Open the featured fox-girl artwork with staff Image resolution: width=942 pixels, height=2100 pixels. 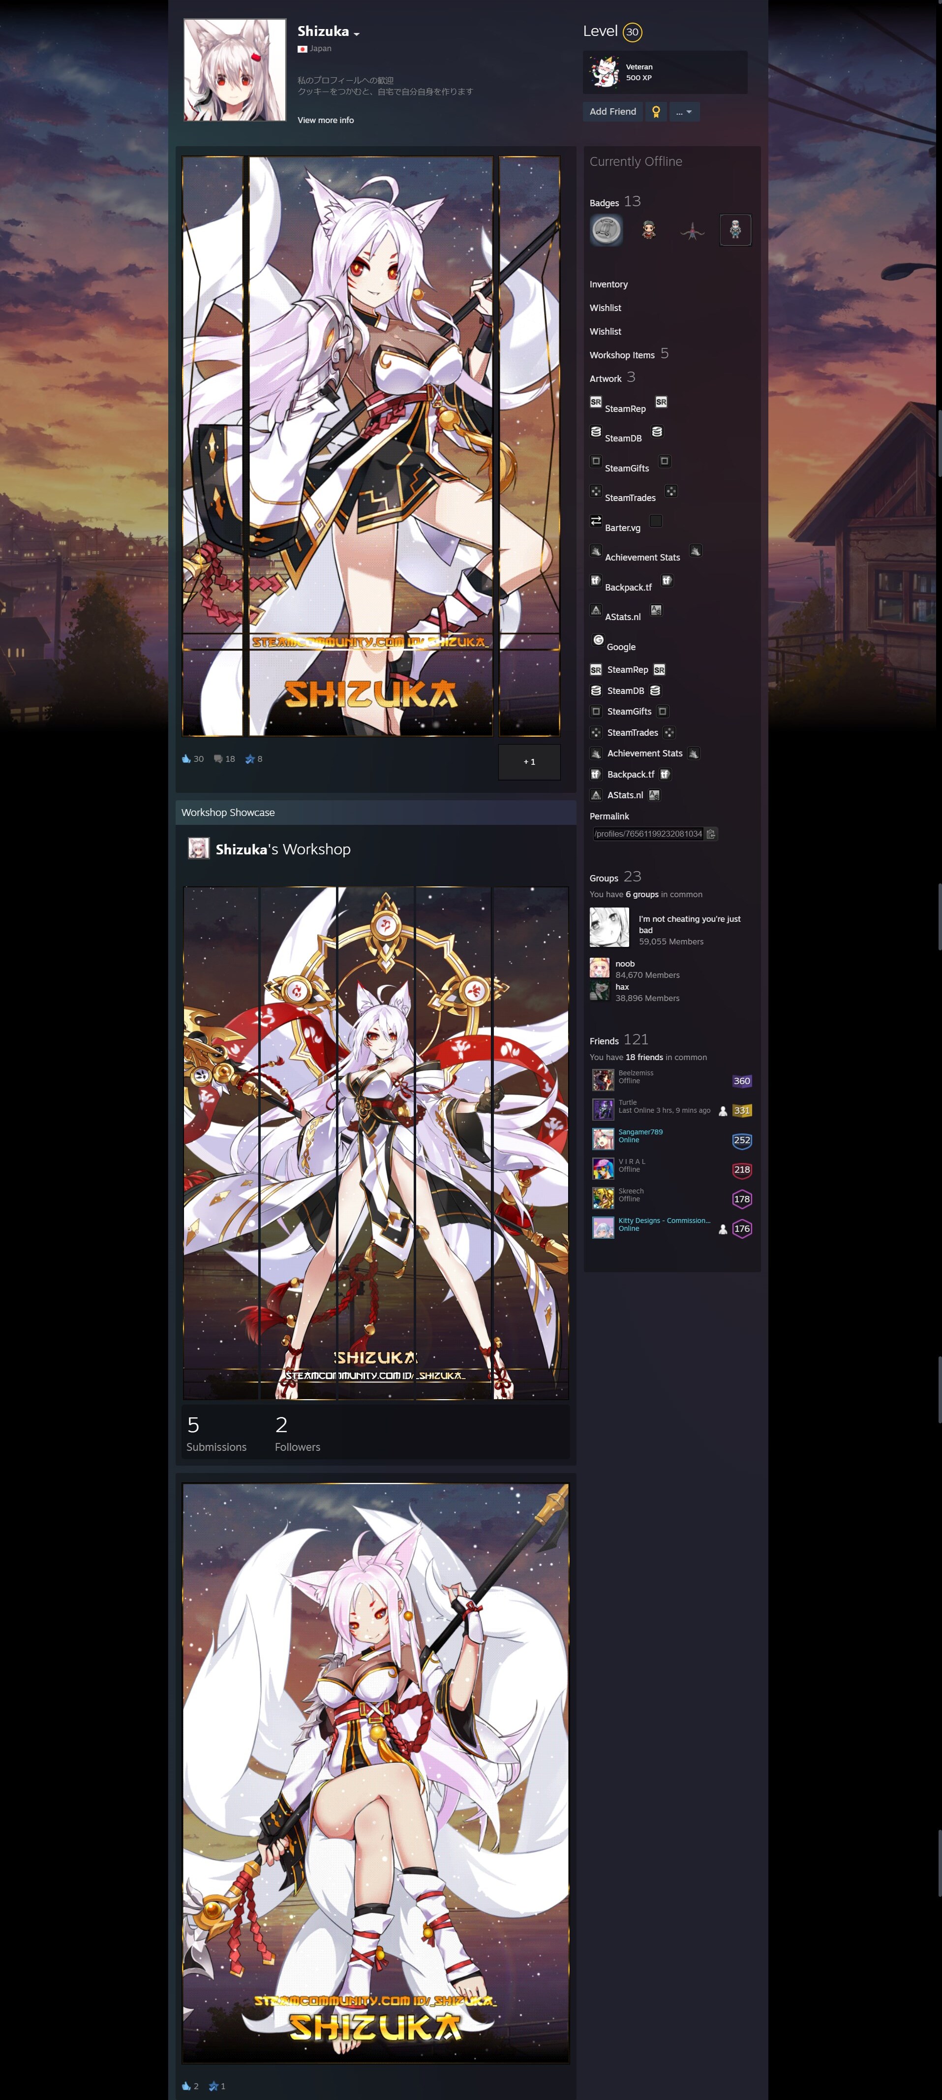(371, 447)
